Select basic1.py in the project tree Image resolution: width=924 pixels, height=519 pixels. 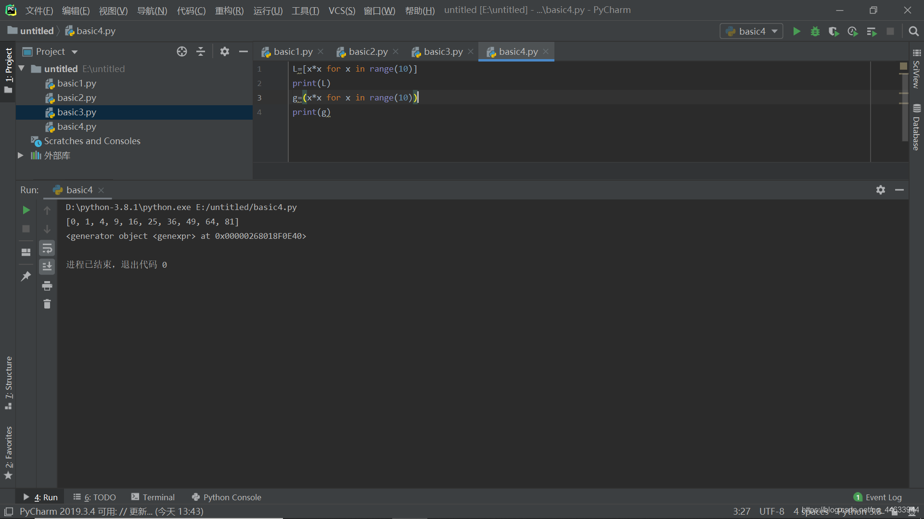[x=77, y=83]
